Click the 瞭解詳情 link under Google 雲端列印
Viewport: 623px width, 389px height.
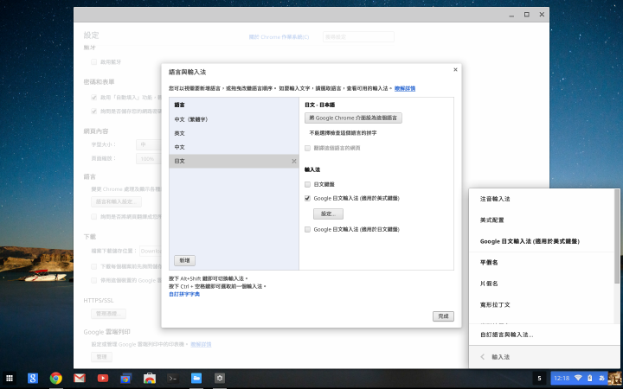tap(201, 345)
